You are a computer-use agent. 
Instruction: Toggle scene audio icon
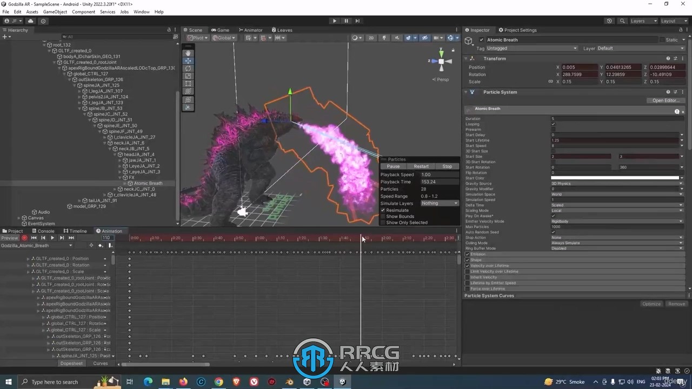tap(397, 38)
